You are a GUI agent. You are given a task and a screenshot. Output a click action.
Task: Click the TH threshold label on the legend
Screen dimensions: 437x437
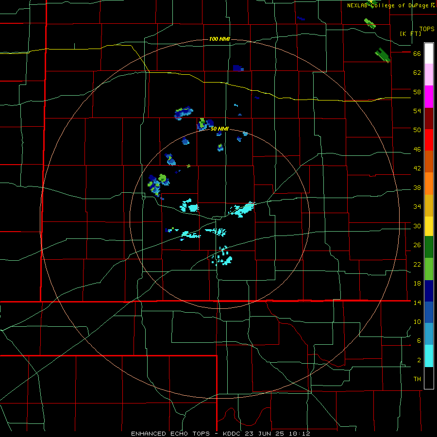[417, 379]
